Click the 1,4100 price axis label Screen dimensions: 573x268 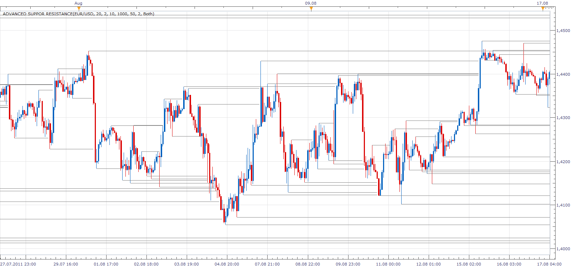(563, 205)
